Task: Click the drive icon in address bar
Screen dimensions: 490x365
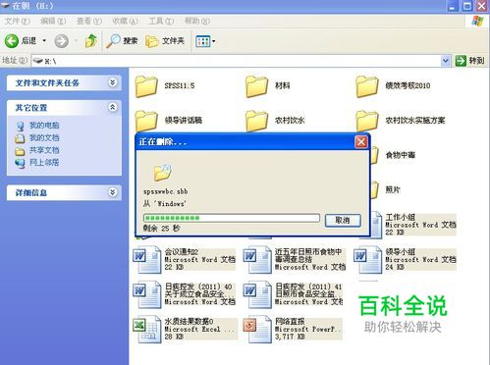Action: pyautogui.click(x=38, y=61)
